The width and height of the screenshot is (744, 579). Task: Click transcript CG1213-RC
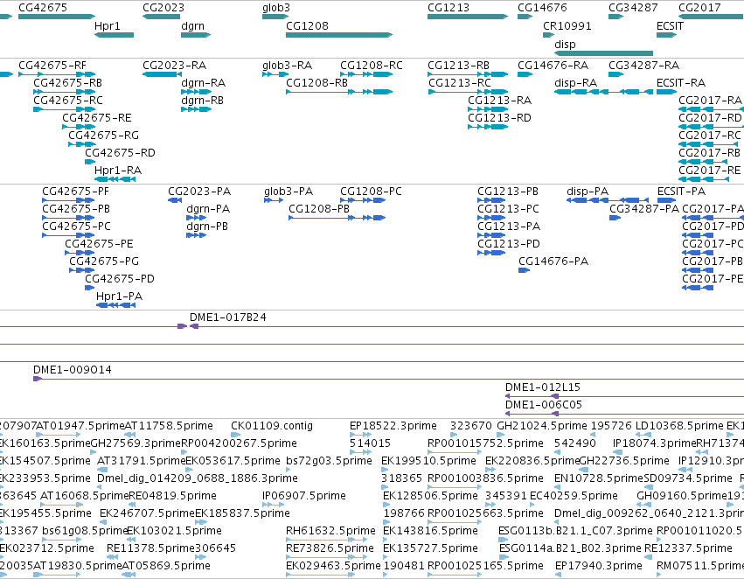tap(468, 92)
